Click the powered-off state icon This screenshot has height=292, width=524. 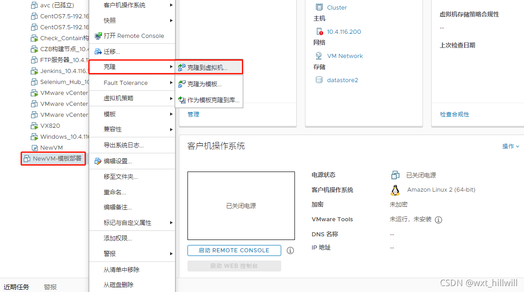[x=396, y=175]
